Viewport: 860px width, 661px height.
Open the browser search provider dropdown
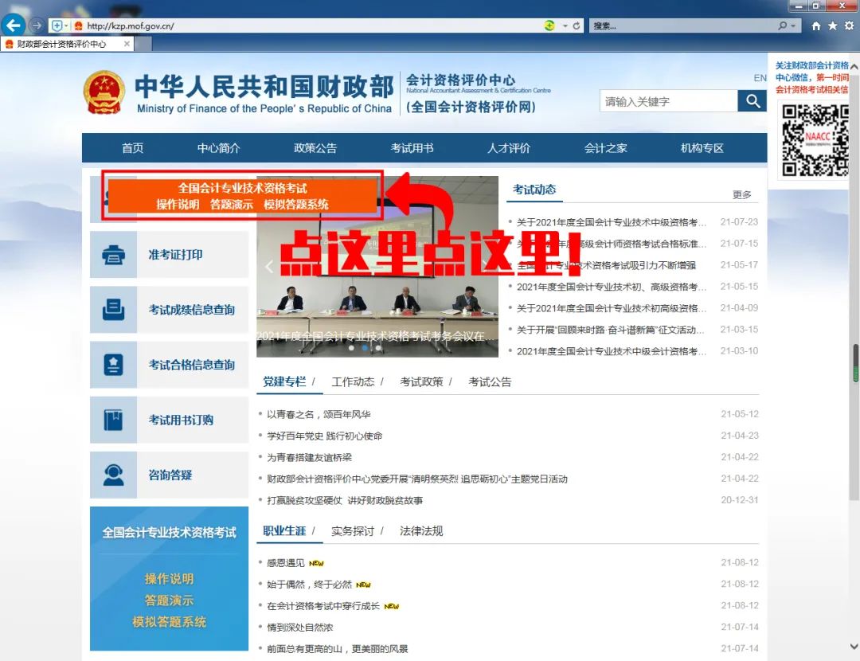(x=793, y=25)
